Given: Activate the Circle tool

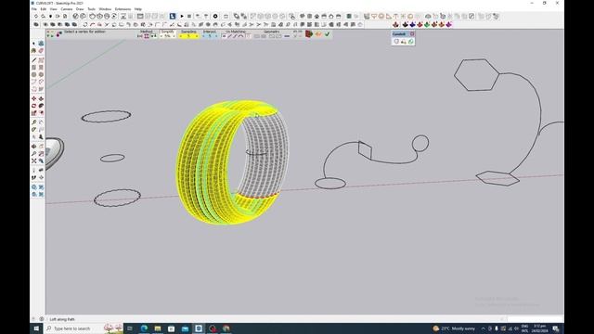Looking at the screenshot, I should 33,74.
